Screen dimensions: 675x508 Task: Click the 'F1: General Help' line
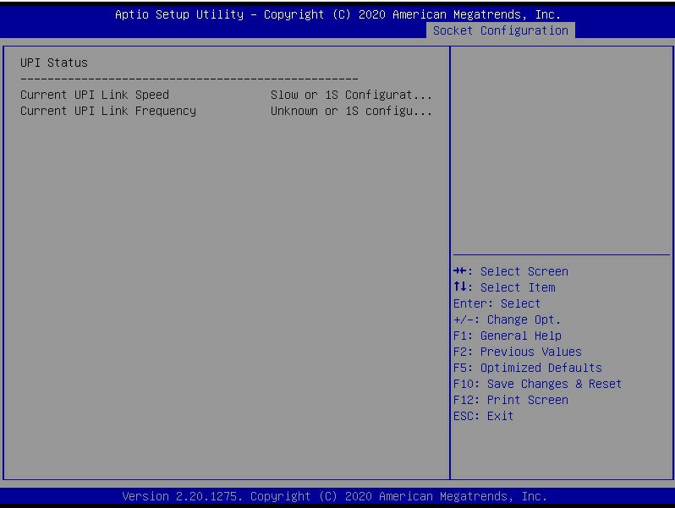coord(508,336)
